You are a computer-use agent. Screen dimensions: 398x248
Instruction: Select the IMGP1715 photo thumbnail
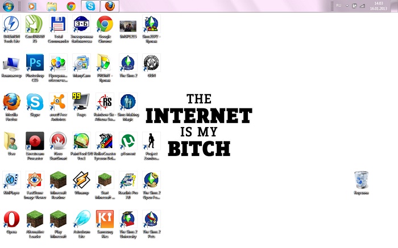click(128, 26)
